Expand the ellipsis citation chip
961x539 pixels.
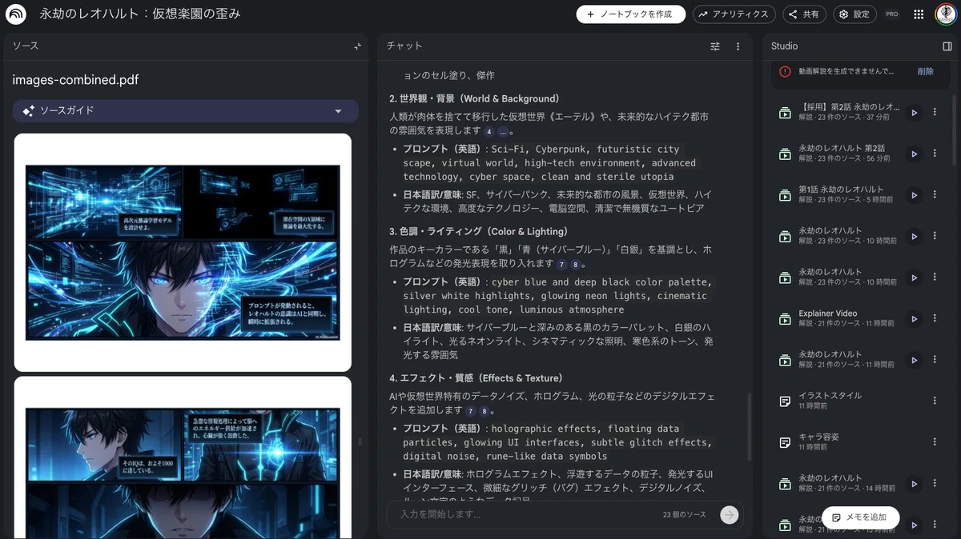(502, 131)
